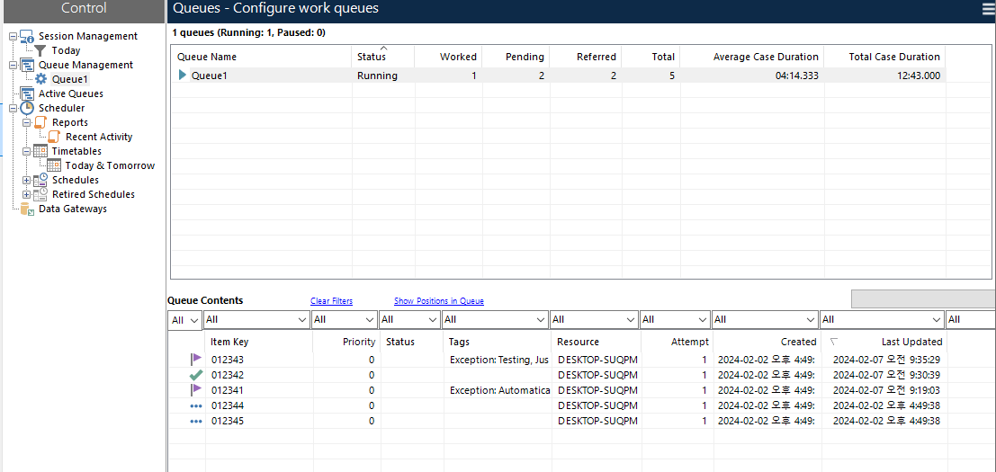
Task: Expand the Schedules tree node
Action: [27, 180]
